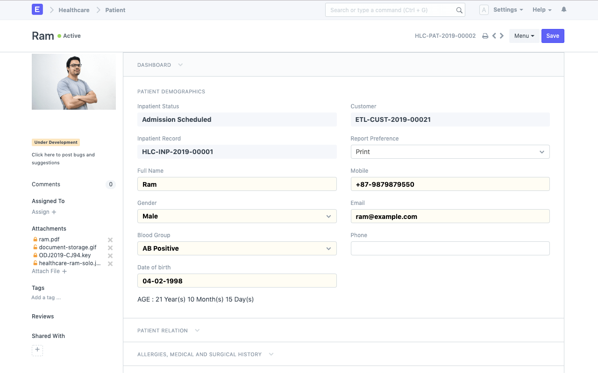Image resolution: width=598 pixels, height=373 pixels.
Task: Open the Report Preference dropdown
Action: (450, 152)
